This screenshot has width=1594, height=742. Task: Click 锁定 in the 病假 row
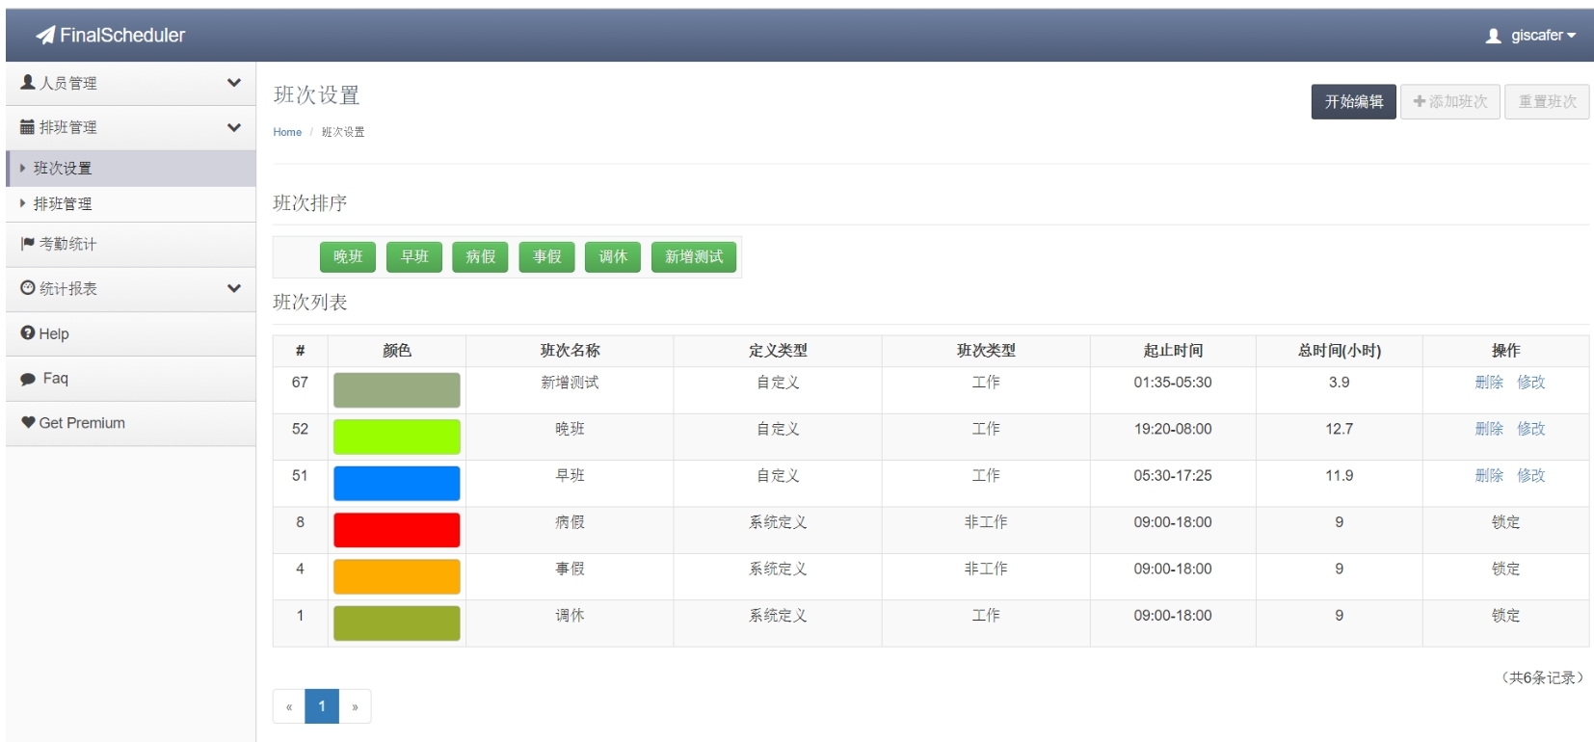coord(1505,522)
